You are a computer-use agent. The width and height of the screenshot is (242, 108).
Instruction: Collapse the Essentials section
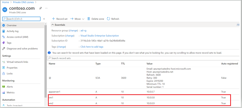coord(53,25)
